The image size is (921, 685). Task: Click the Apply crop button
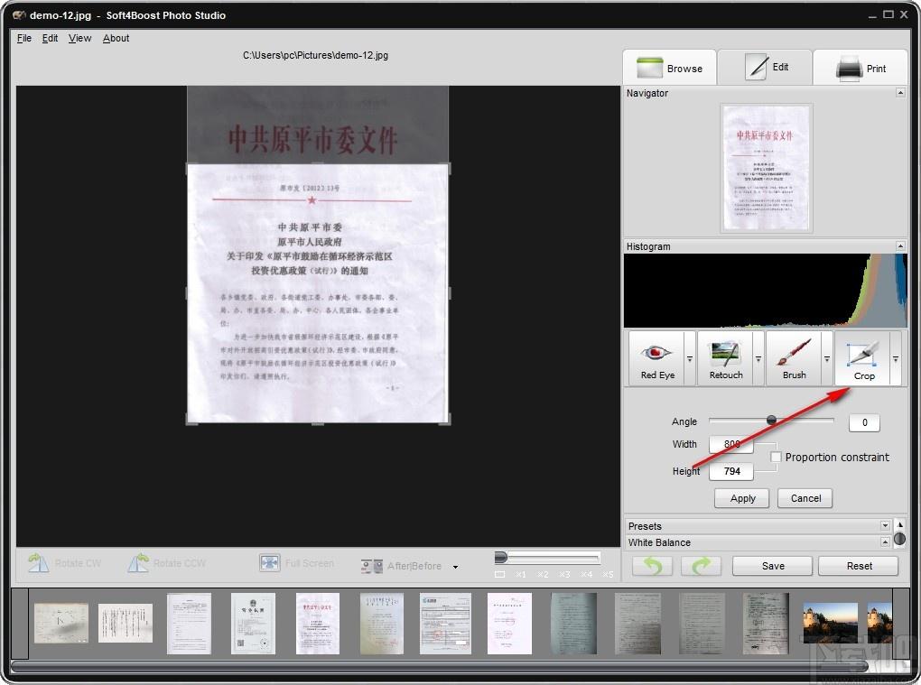[742, 498]
